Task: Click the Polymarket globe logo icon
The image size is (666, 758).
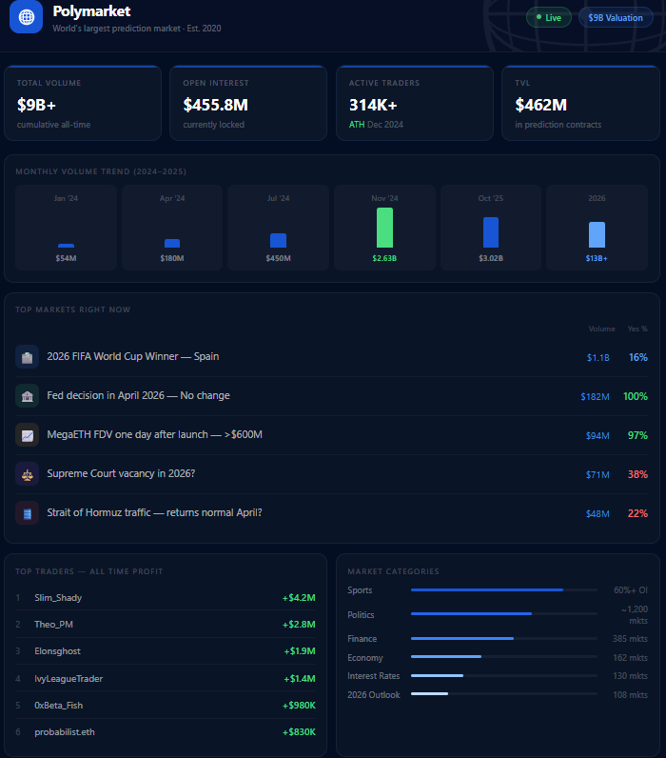Action: click(x=26, y=17)
